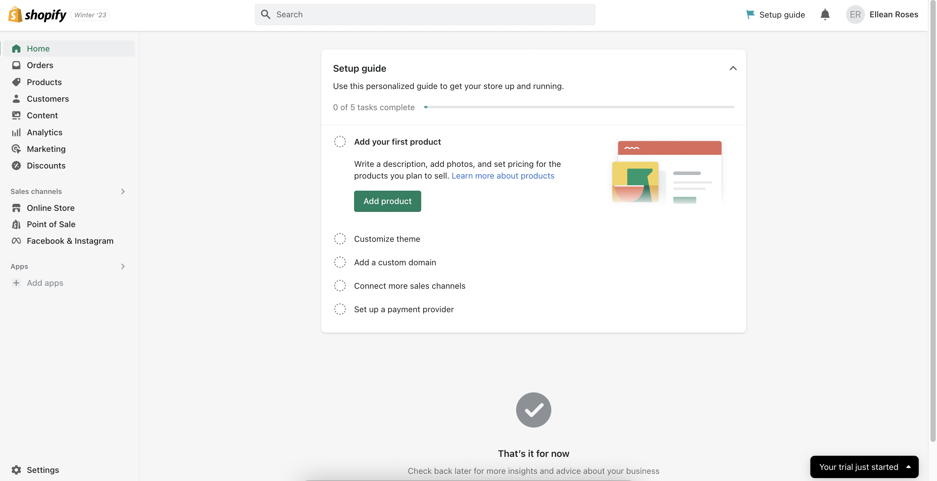Viewport: 937px width, 481px height.
Task: Expand the Customize theme task
Action: point(387,239)
